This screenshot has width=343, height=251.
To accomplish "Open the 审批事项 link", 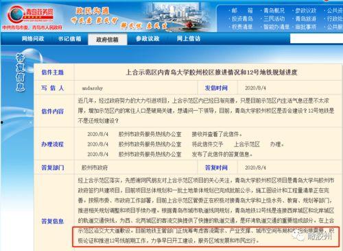I will tap(305, 27).
